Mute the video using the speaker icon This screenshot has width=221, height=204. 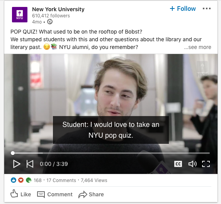pyautogui.click(x=192, y=164)
